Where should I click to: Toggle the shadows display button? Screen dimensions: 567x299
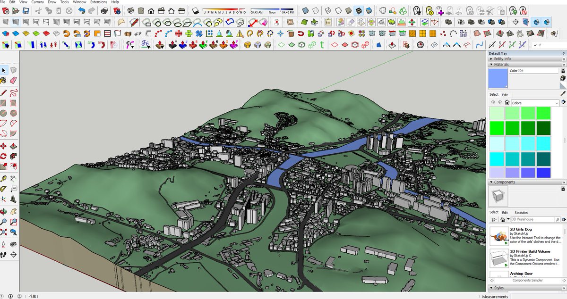point(196,10)
